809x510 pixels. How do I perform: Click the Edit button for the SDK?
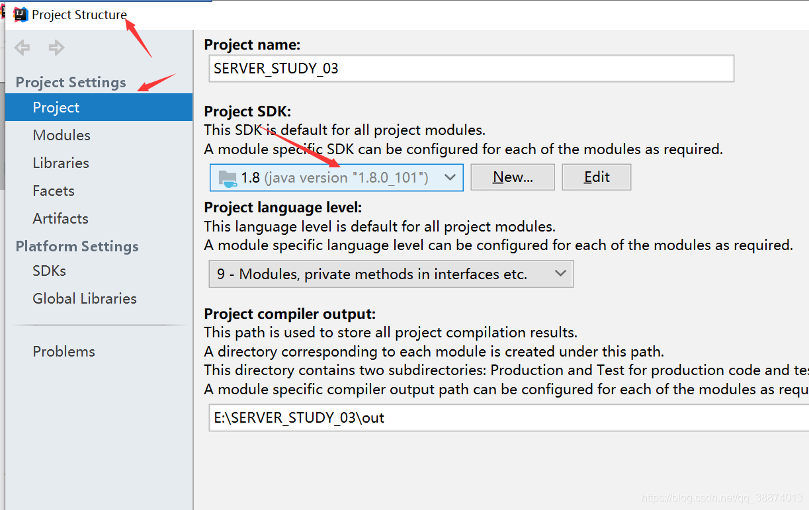(x=596, y=177)
